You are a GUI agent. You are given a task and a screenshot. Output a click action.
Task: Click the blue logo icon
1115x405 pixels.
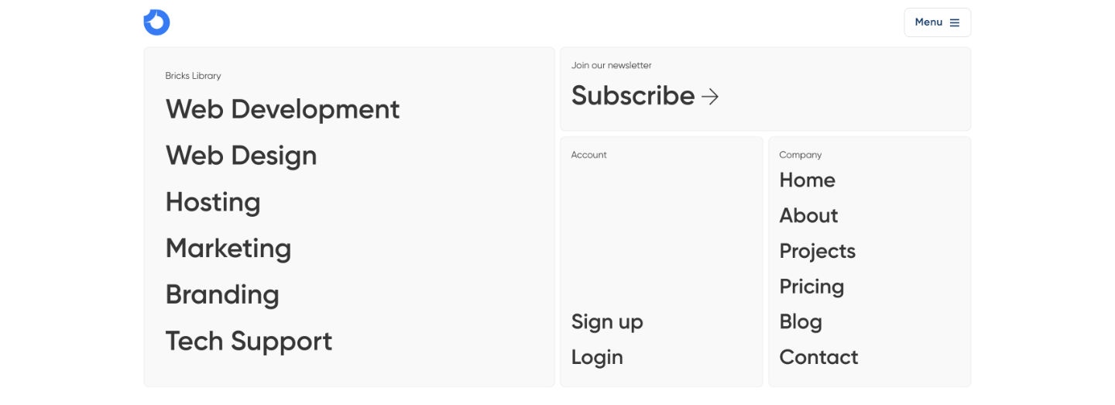156,22
